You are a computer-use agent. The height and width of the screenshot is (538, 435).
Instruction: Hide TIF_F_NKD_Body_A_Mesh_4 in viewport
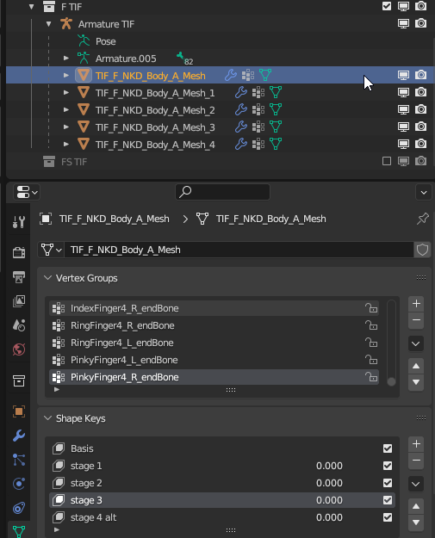point(403,144)
